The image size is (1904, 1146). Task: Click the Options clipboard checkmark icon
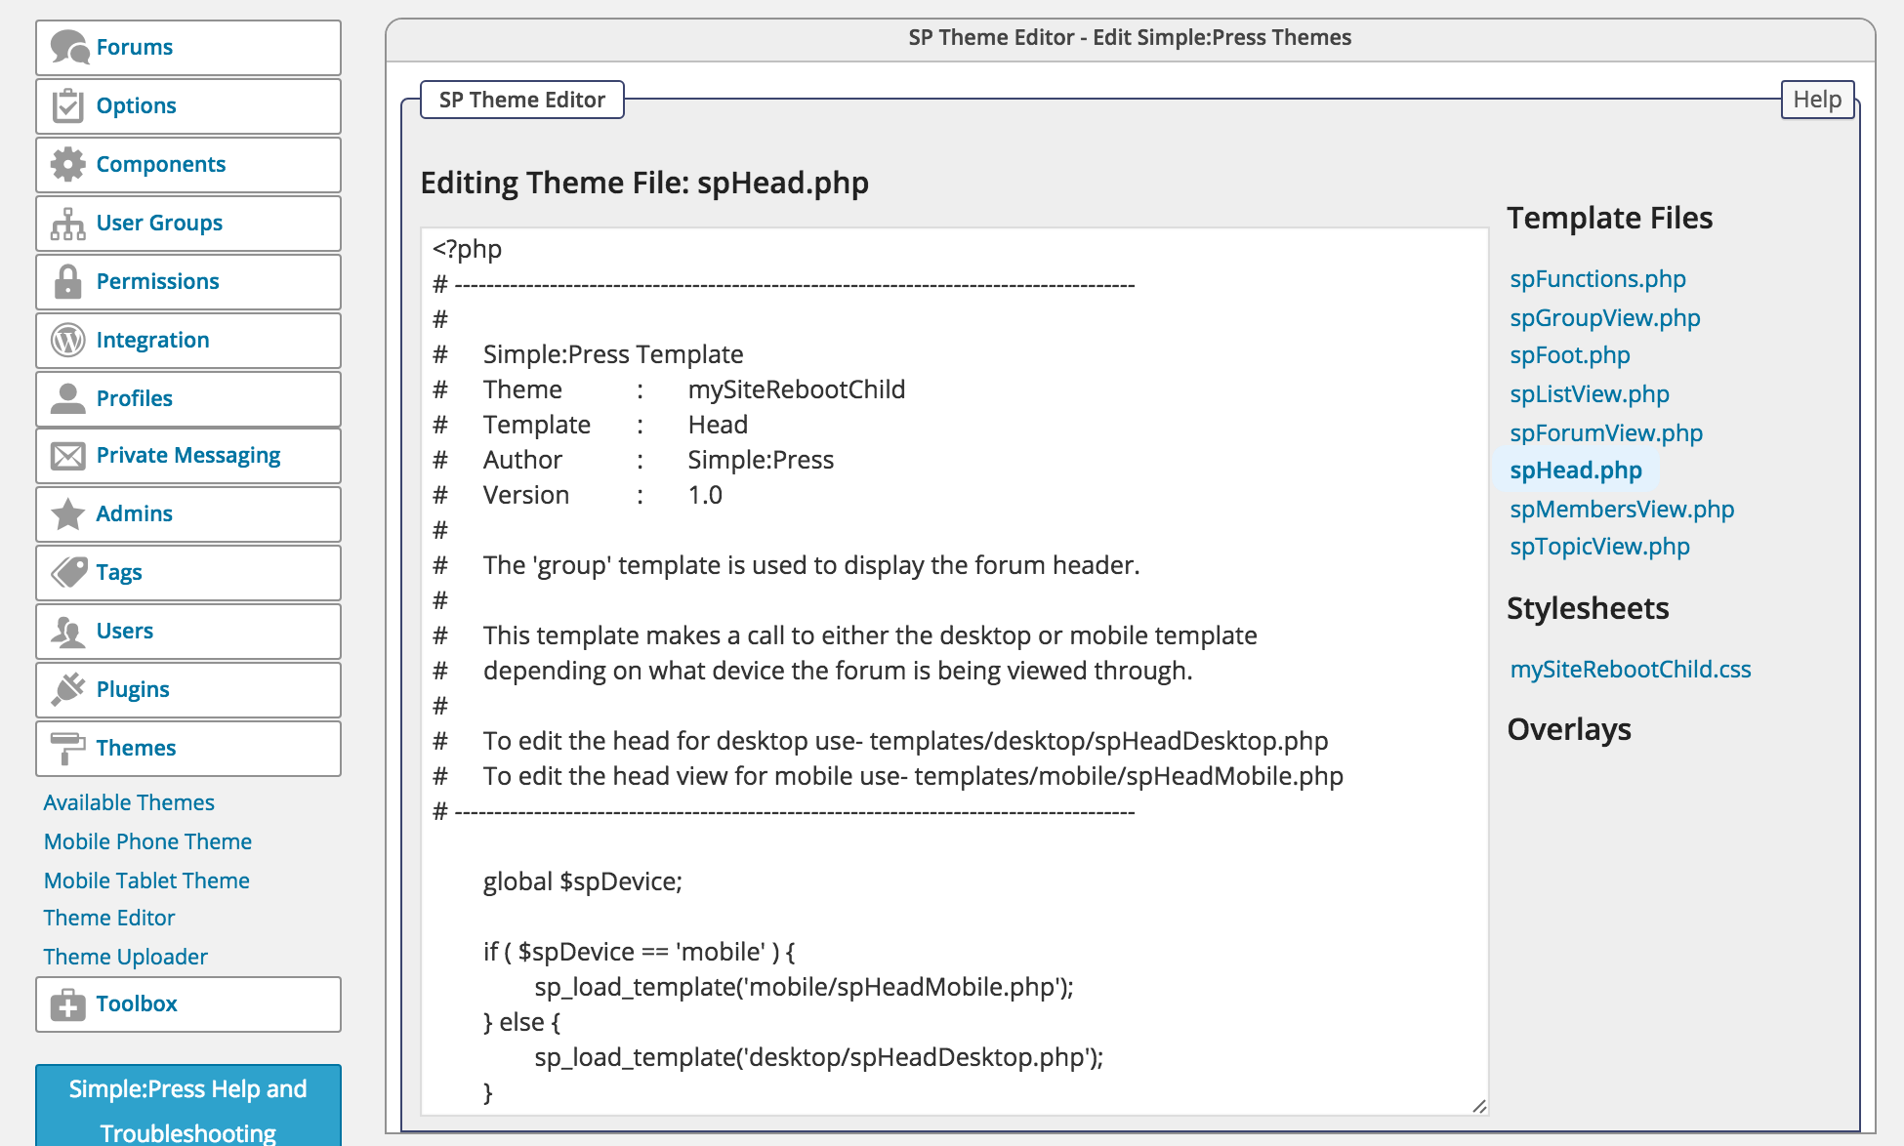click(x=68, y=105)
